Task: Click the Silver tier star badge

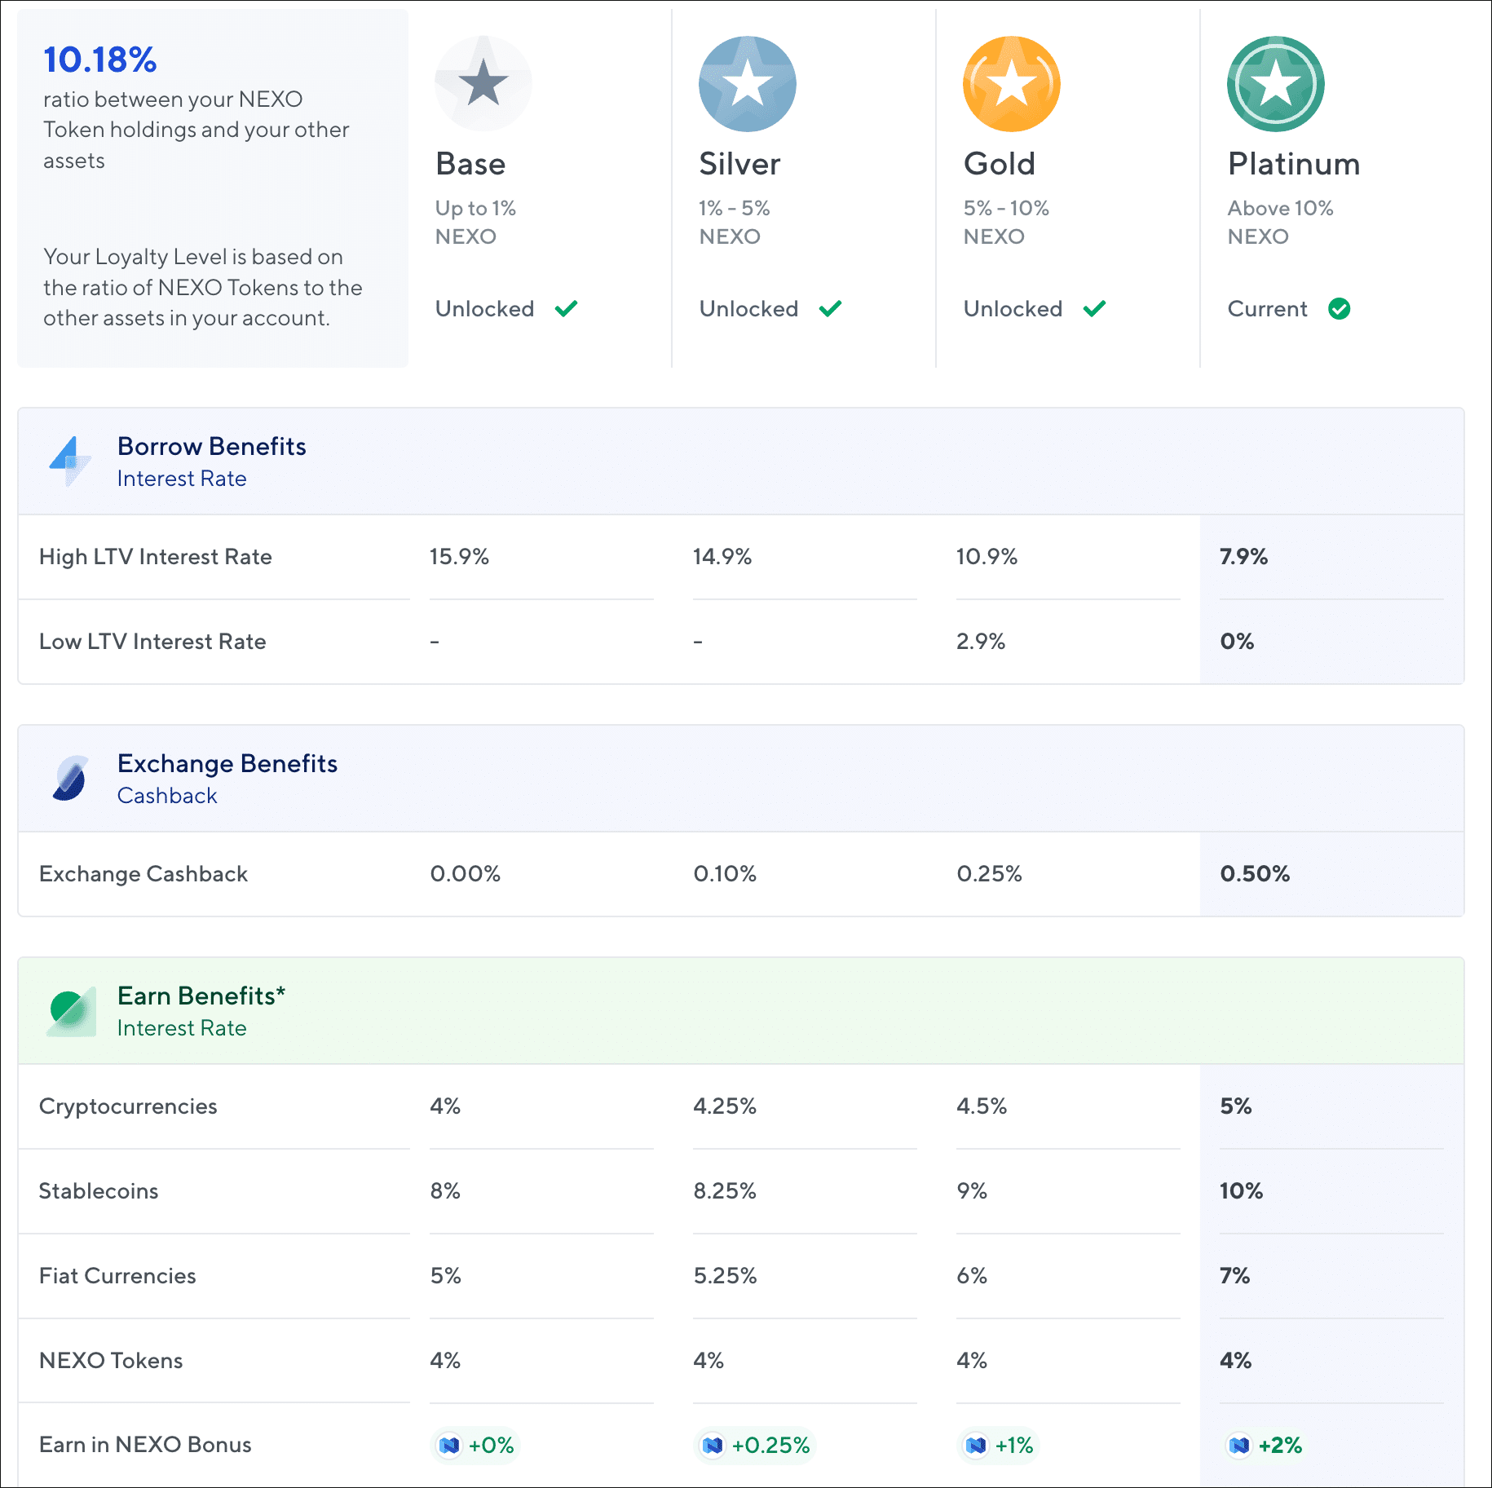Action: pos(748,83)
